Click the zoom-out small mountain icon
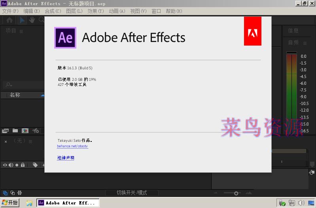 (216, 193)
